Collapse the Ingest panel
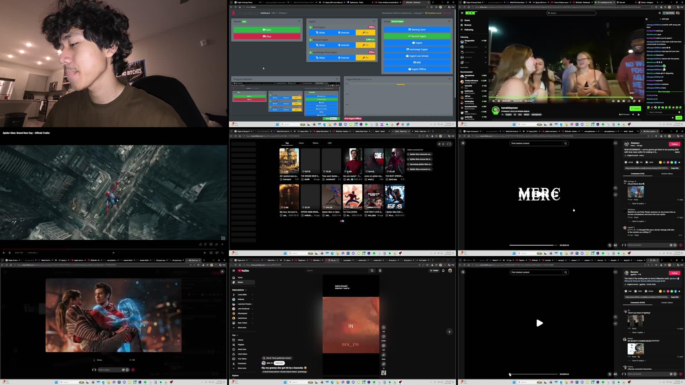The width and height of the screenshot is (685, 385). (374, 21)
